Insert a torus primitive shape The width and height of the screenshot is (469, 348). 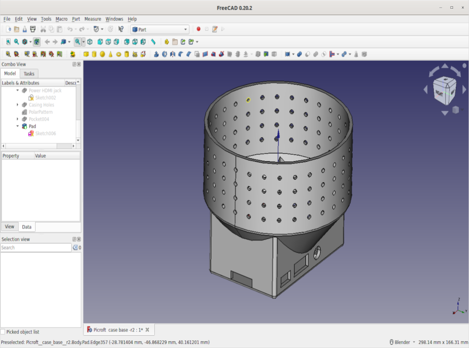(x=119, y=54)
